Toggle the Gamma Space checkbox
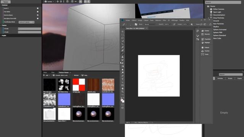This screenshot has height=137, width=244. point(38,15)
